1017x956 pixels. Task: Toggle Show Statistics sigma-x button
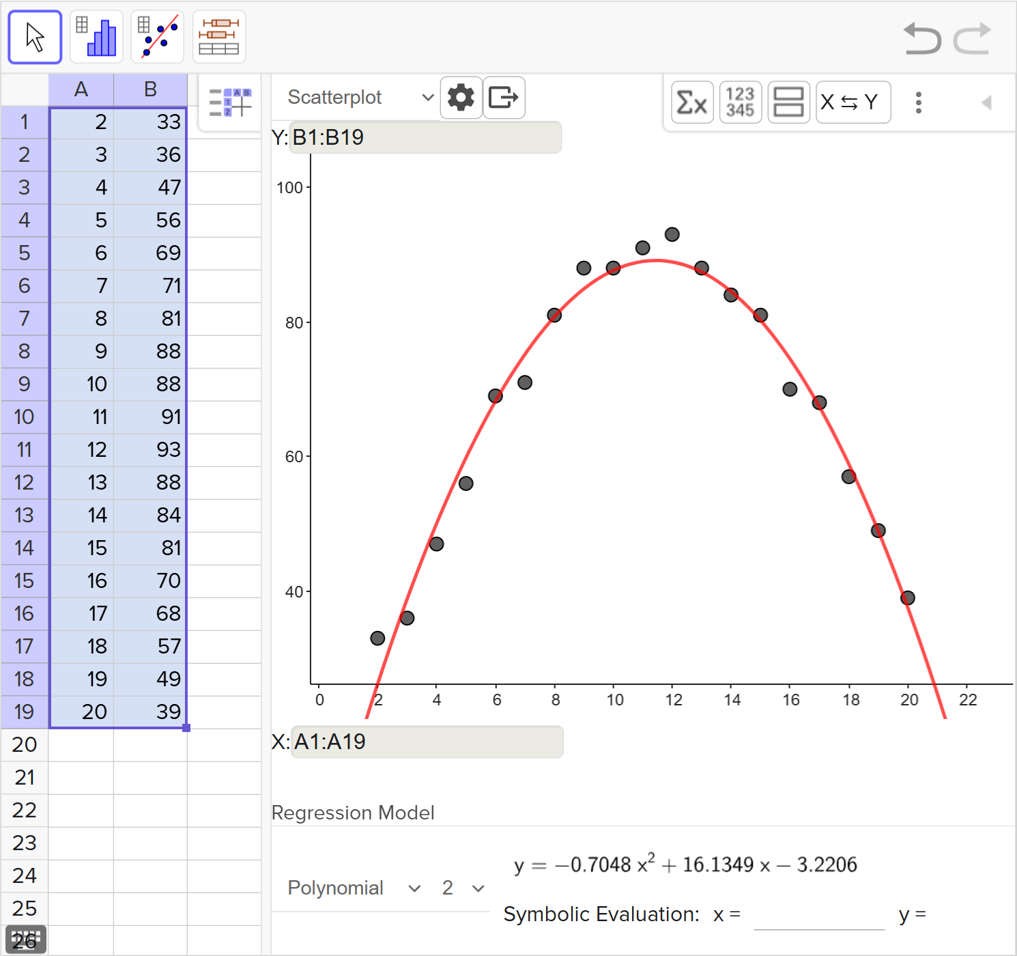(692, 102)
